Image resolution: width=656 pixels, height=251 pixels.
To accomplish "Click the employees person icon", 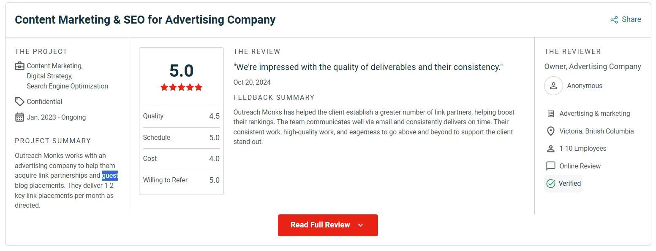I will pyautogui.click(x=550, y=149).
